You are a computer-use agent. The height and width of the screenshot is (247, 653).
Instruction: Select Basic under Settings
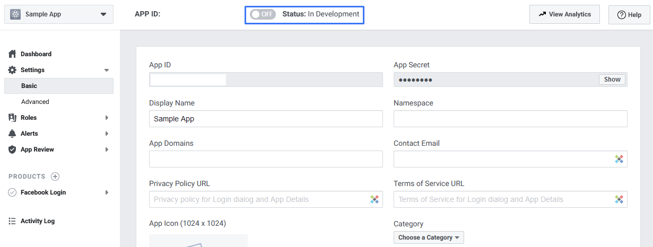[59, 86]
